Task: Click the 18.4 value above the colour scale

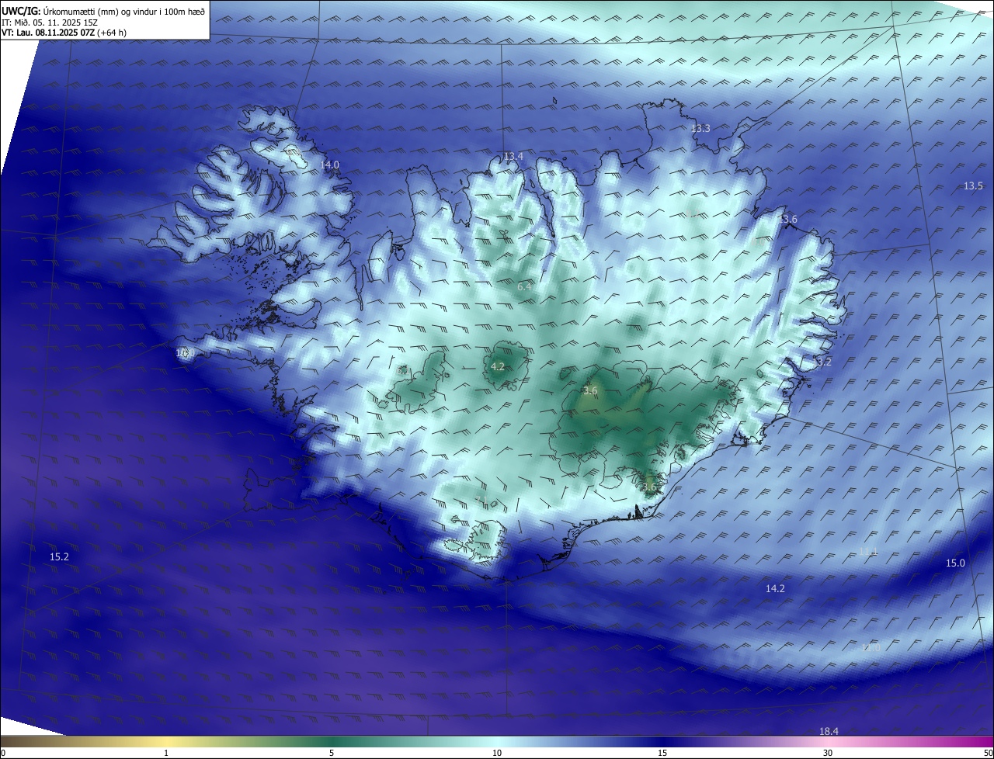Action: [x=829, y=732]
